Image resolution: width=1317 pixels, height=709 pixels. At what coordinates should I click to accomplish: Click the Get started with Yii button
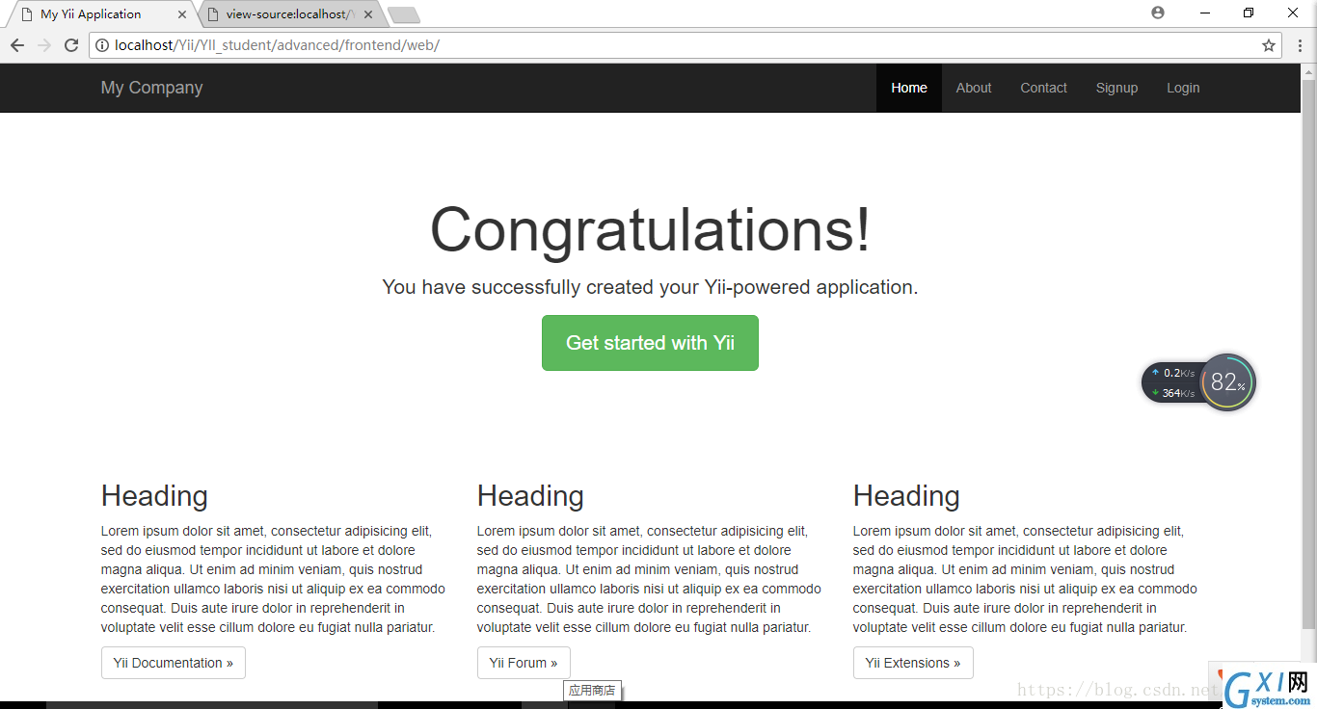(x=650, y=343)
